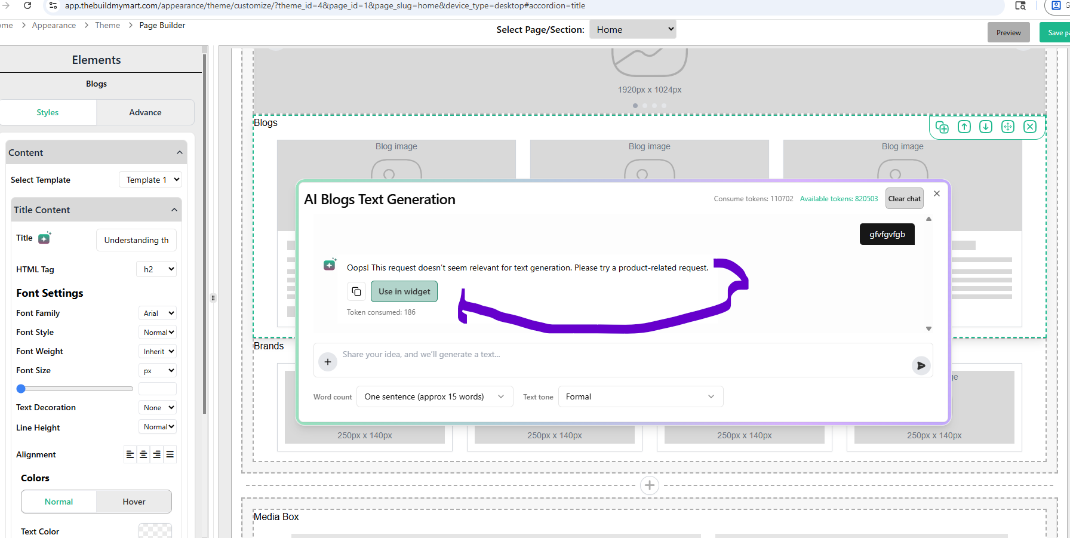Open the Line Height dropdown
Image resolution: width=1070 pixels, height=538 pixels.
pyautogui.click(x=158, y=426)
